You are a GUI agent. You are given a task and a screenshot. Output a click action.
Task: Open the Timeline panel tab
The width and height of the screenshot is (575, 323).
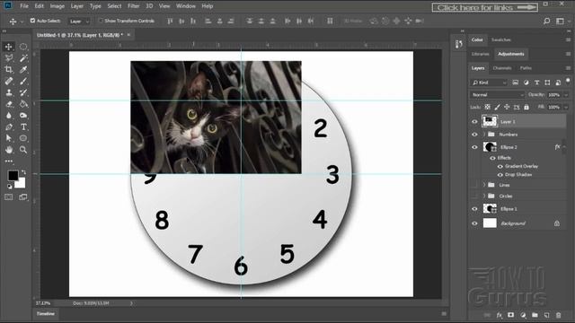click(x=46, y=314)
